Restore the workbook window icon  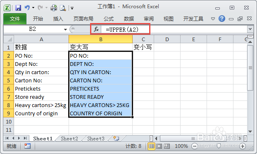240,19
